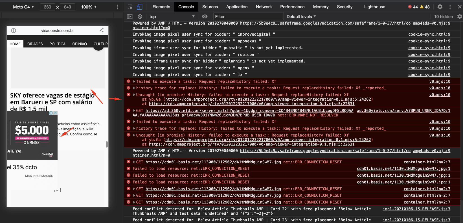The image size is (463, 223).
Task: Close the Avantel ad with X icon
Action: coord(56,113)
